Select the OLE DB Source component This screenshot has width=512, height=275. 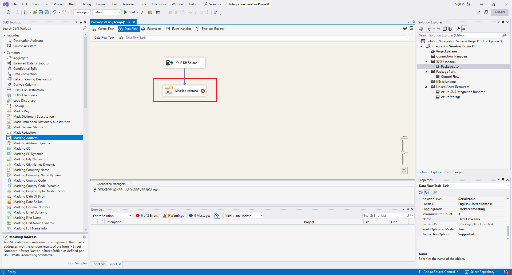pyautogui.click(x=185, y=63)
